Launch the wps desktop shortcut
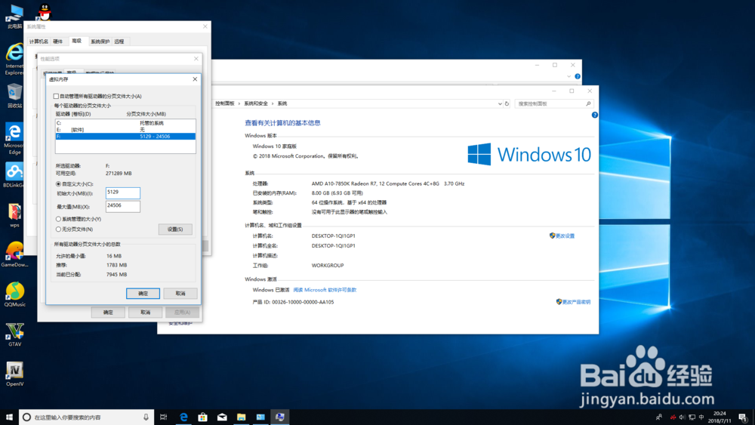 click(14, 215)
